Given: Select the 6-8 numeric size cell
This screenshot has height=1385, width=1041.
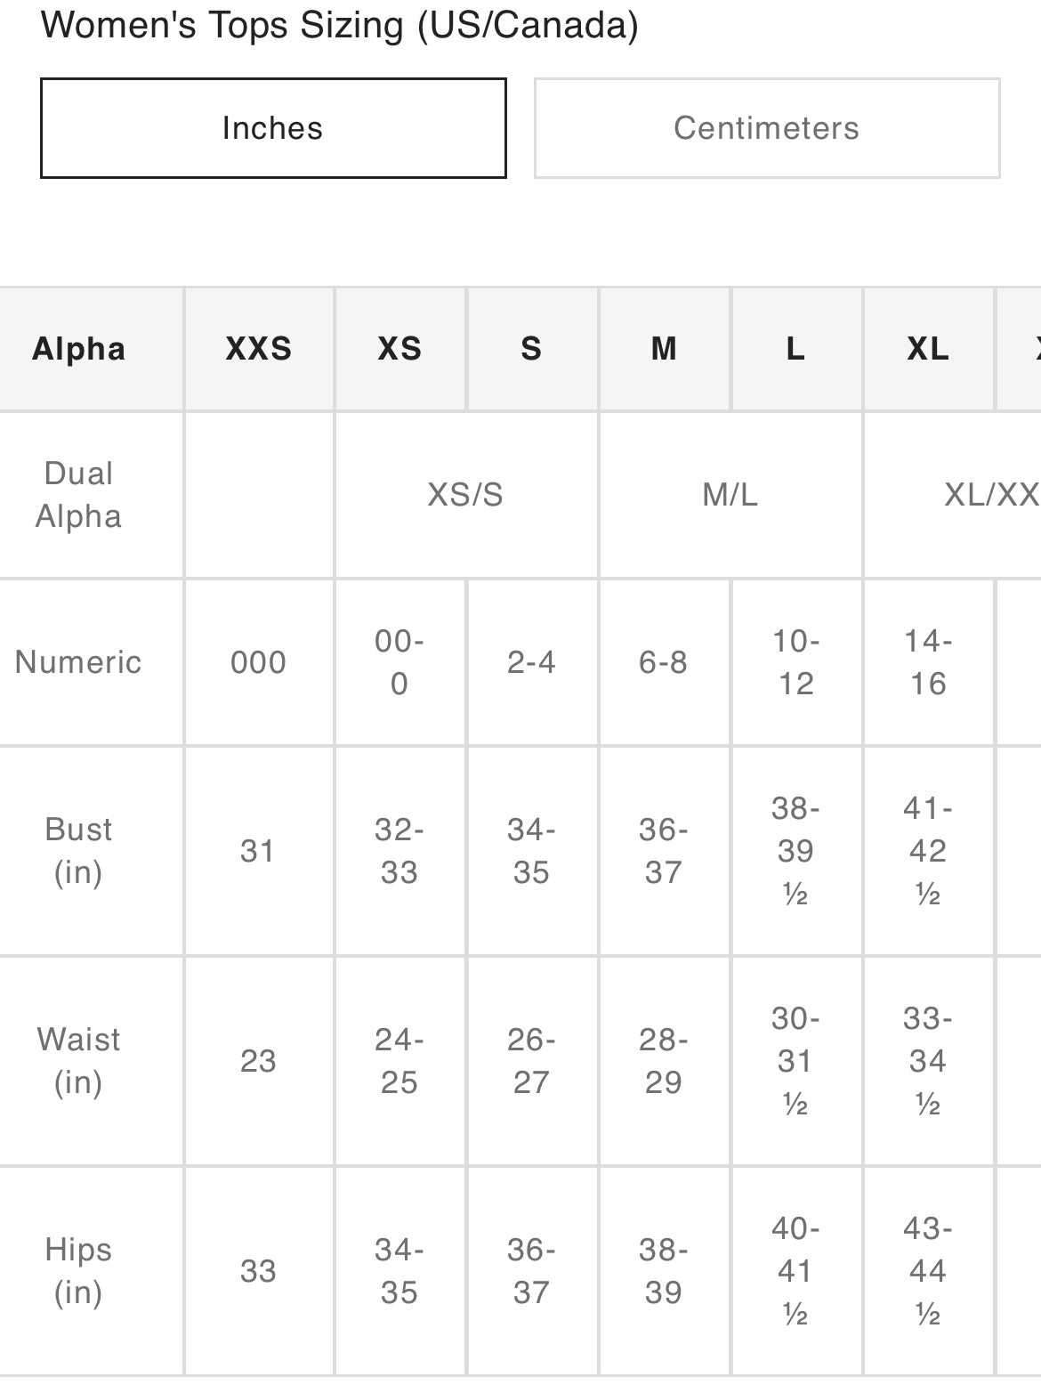Looking at the screenshot, I should [x=664, y=662].
